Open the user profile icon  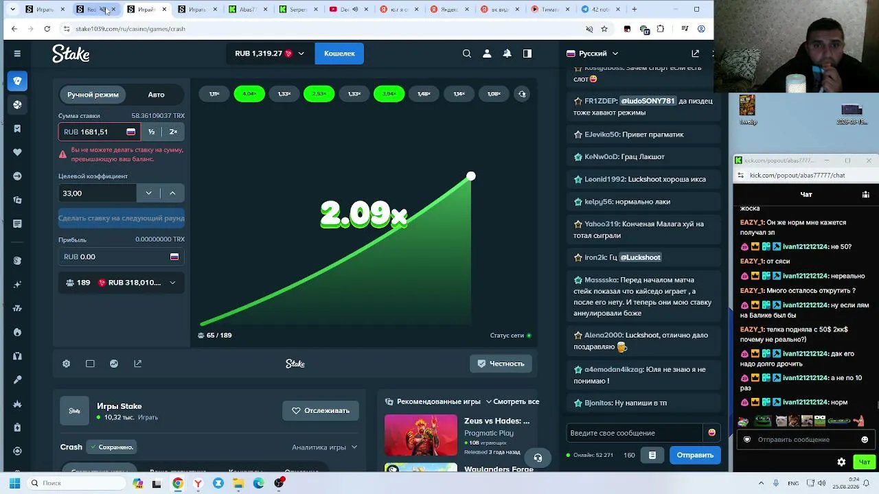(487, 54)
